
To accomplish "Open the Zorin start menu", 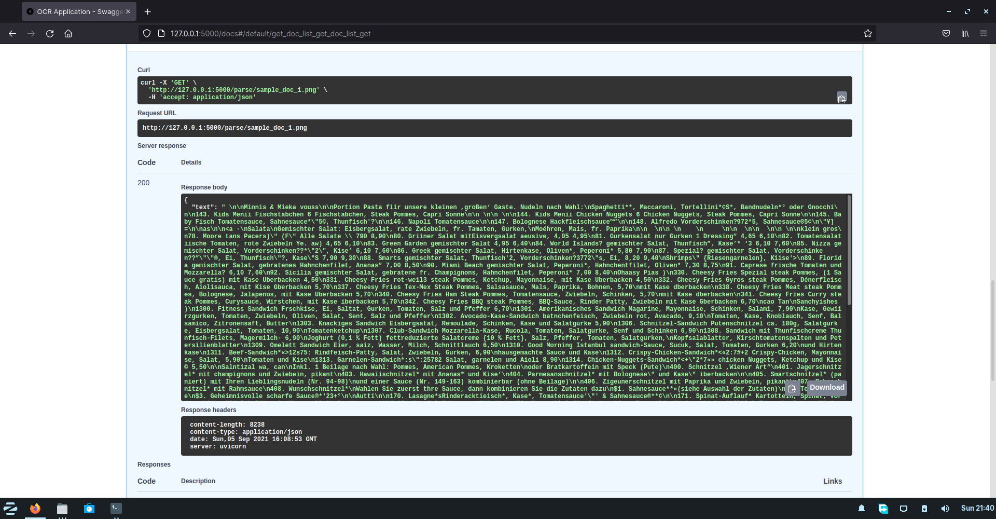I will pyautogui.click(x=10, y=509).
